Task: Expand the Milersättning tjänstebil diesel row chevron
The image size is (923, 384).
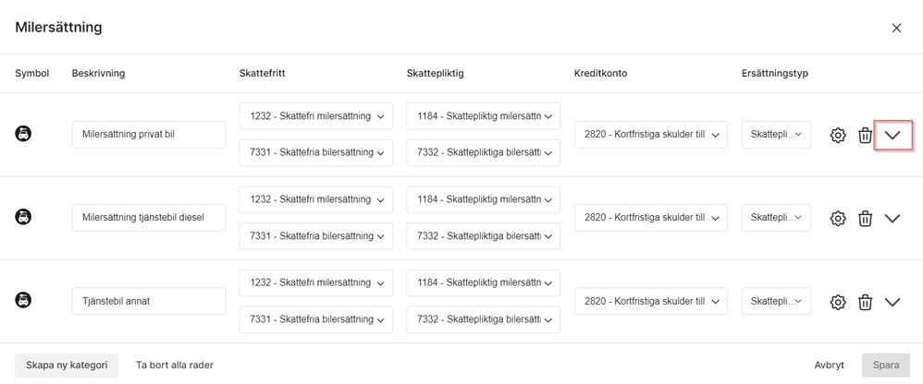Action: pos(893,219)
